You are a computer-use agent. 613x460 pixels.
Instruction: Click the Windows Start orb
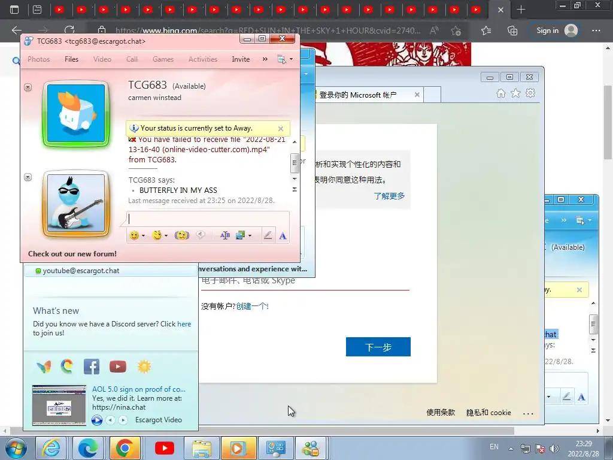click(x=16, y=449)
